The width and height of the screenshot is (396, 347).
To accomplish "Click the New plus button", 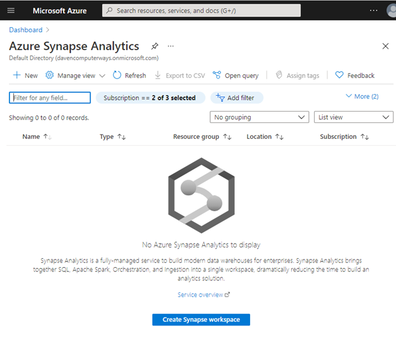I will (25, 75).
